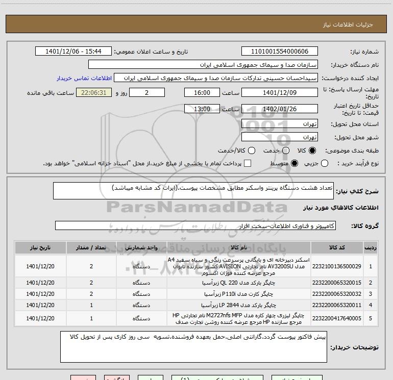
Task: Click product code 2232200065320015
Action: (337, 283)
